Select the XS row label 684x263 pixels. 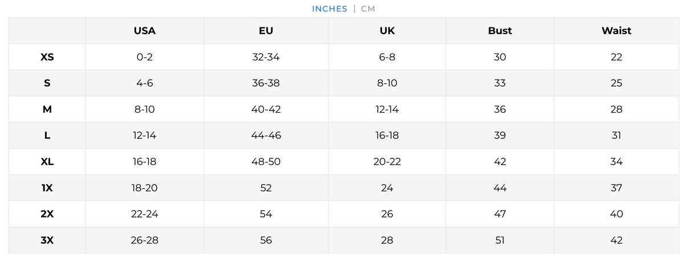[x=47, y=57]
